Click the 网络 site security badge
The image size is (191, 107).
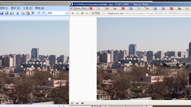(96, 13)
